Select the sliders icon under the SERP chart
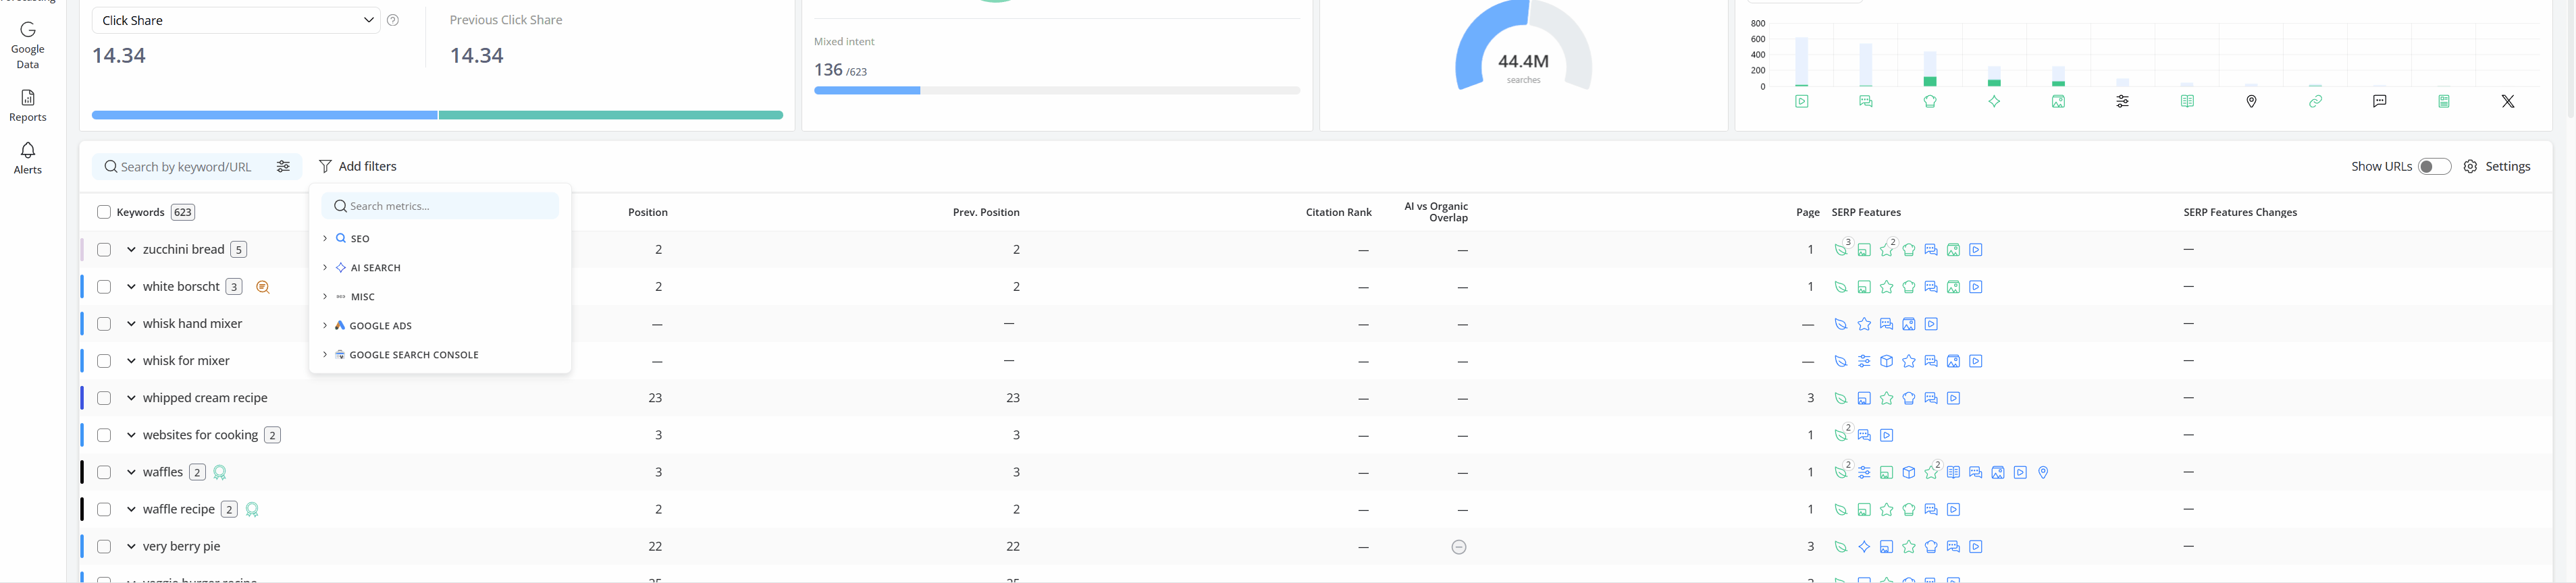Viewport: 2576px width, 583px height. point(2122,101)
